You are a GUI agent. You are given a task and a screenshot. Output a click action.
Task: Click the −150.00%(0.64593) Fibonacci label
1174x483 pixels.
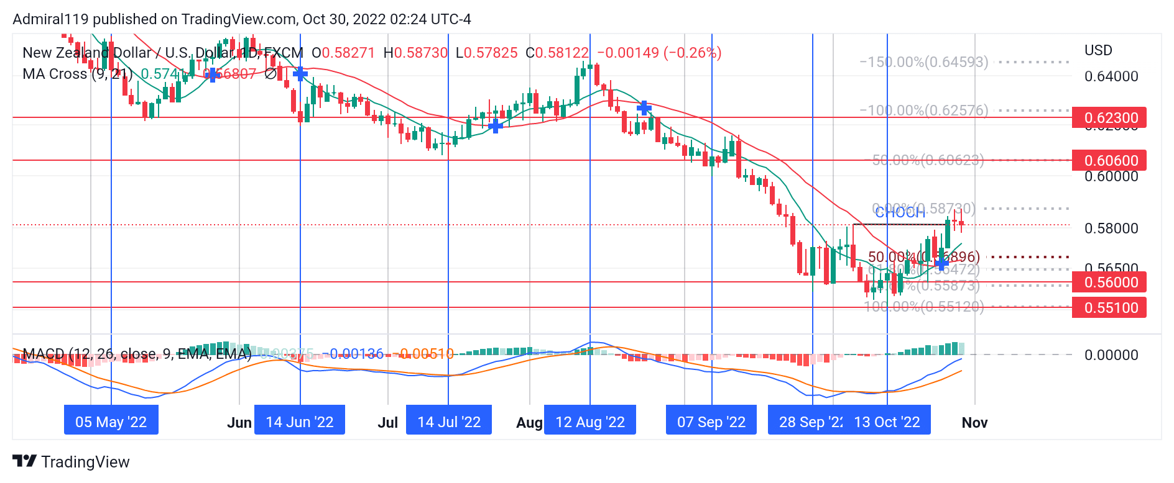point(924,62)
